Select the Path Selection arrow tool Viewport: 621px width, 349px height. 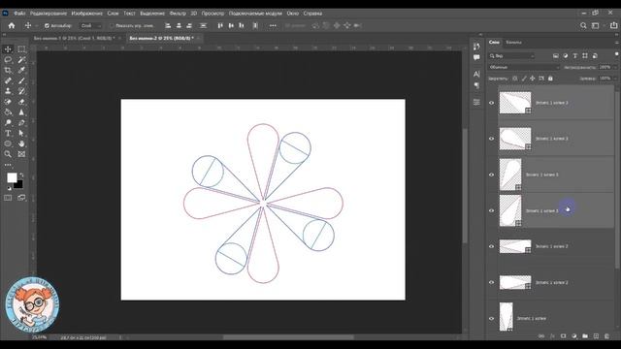point(21,134)
